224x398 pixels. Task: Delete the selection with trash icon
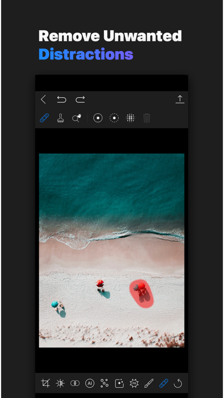[147, 118]
